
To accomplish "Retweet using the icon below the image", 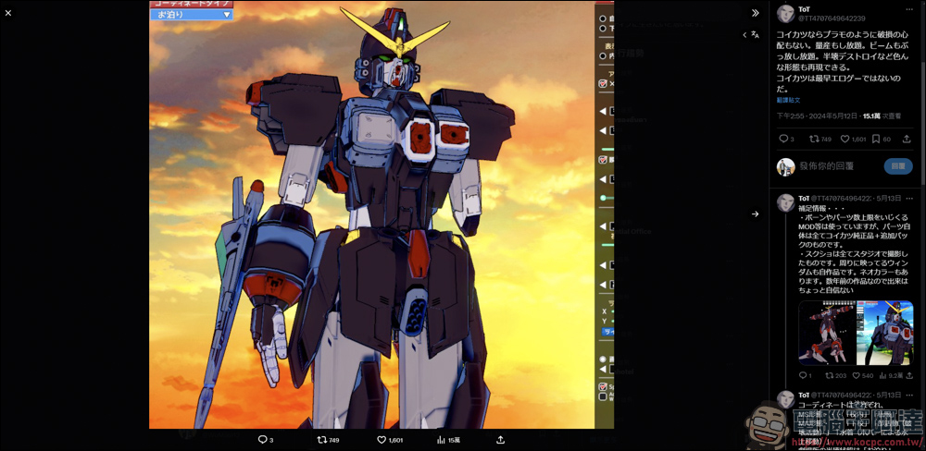I will [x=322, y=440].
